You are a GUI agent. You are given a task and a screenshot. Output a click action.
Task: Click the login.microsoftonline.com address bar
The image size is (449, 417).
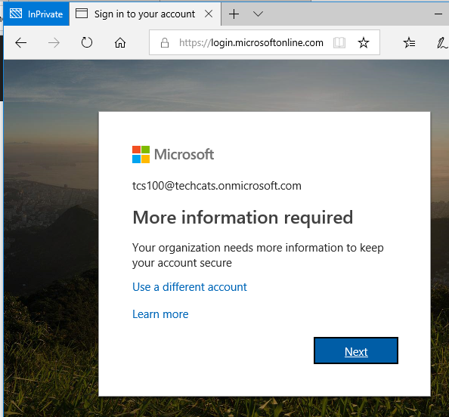click(x=251, y=42)
